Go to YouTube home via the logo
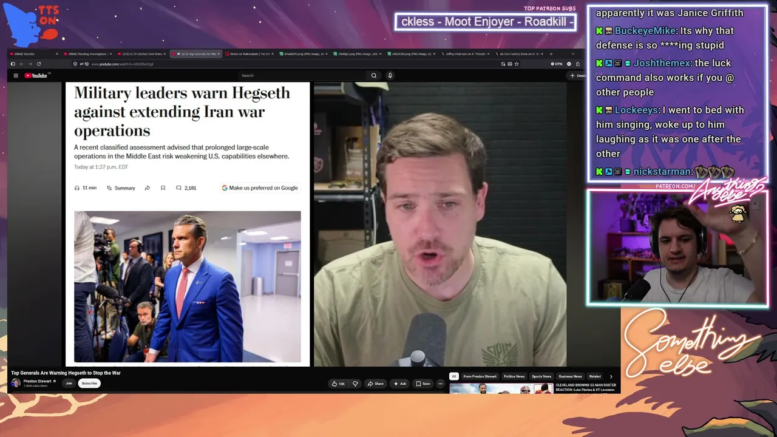The height and width of the screenshot is (437, 777). click(36, 76)
